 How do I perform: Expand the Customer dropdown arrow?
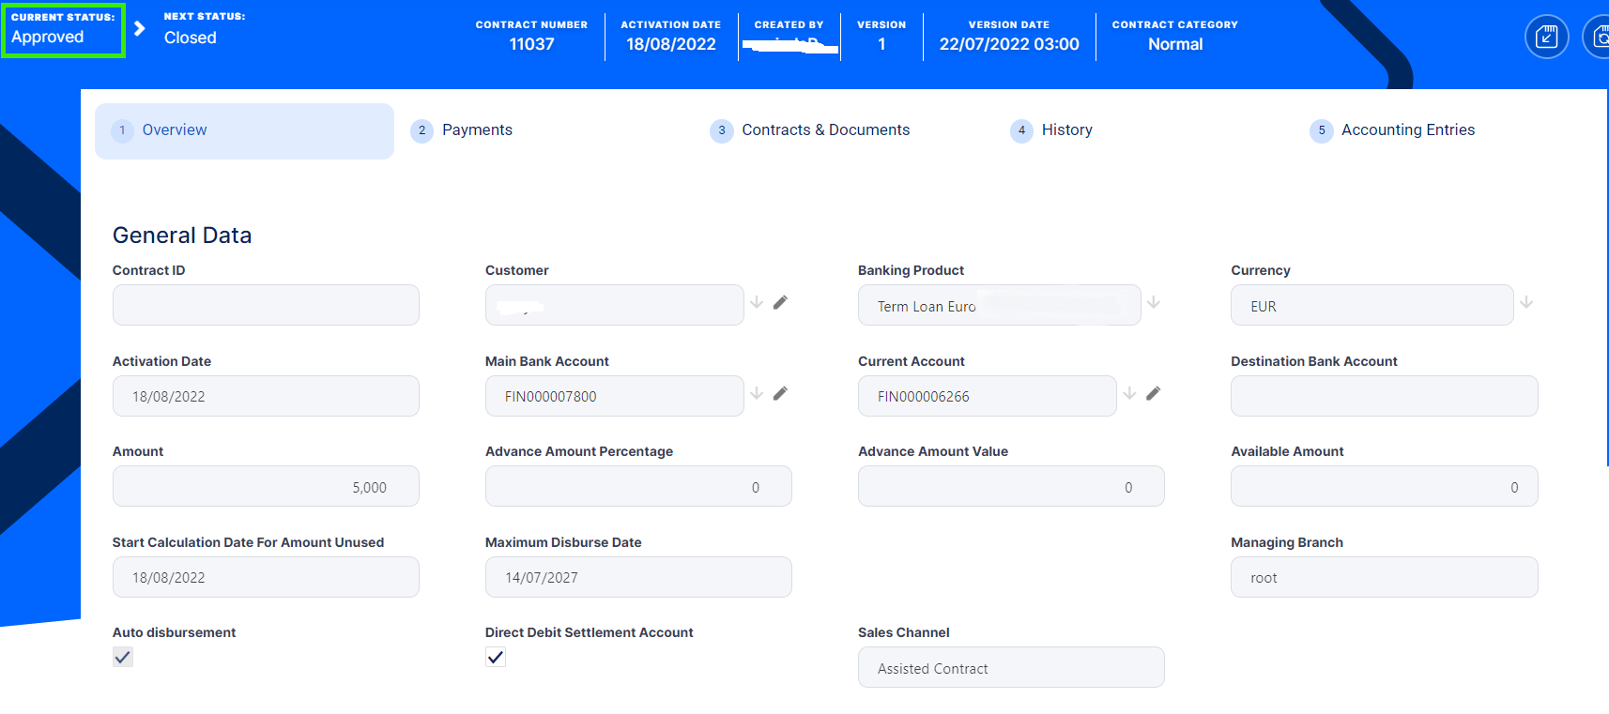757,302
